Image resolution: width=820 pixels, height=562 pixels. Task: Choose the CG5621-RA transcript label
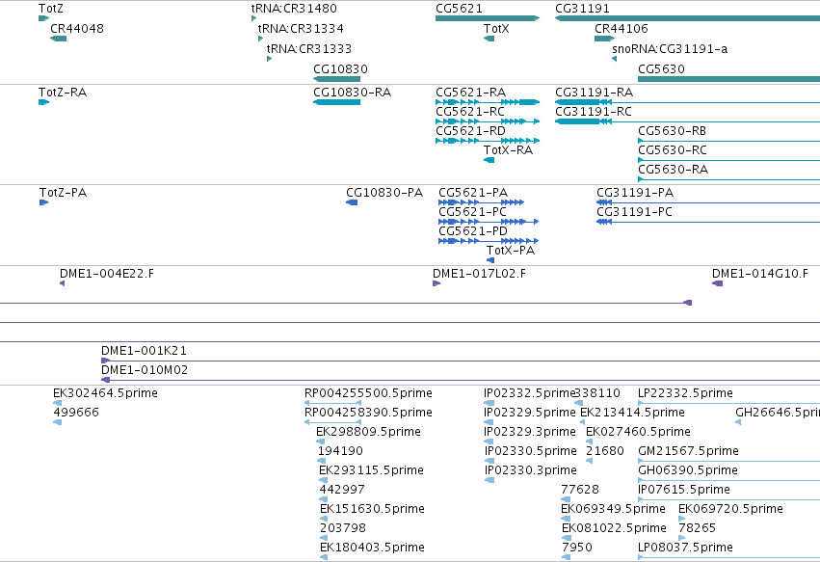click(470, 93)
